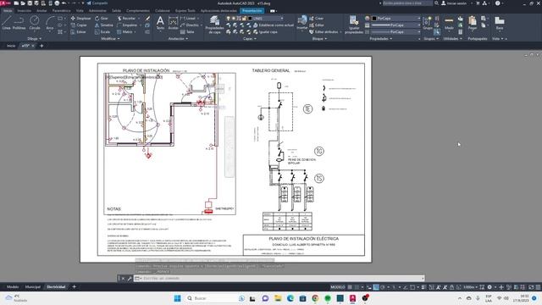Click the help search input field
Screen dimensions: 542x305
(x=407, y=3)
